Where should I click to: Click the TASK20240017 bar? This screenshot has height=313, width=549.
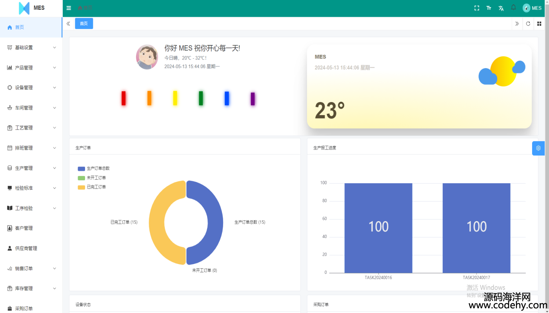476,228
